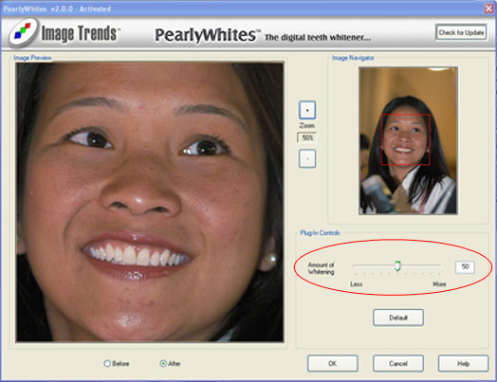Viewport: 497px width, 382px height.
Task: Click the zoom out minus button
Action: click(x=307, y=158)
